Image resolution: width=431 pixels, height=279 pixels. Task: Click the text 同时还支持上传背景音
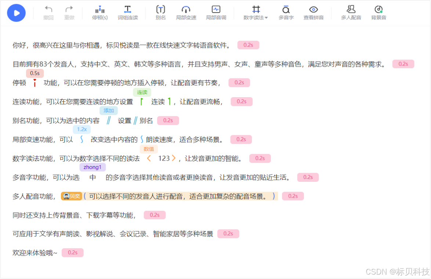pyautogui.click(x=46, y=215)
